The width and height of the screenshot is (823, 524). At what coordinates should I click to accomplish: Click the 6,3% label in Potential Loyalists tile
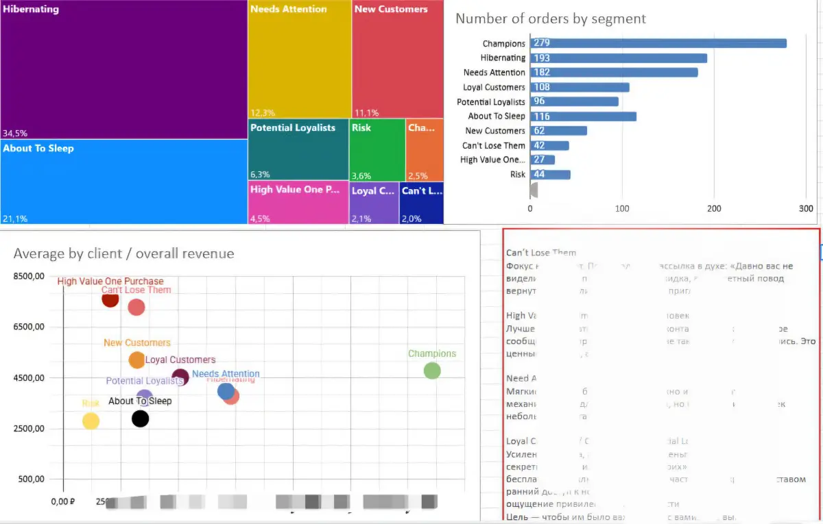(x=260, y=175)
